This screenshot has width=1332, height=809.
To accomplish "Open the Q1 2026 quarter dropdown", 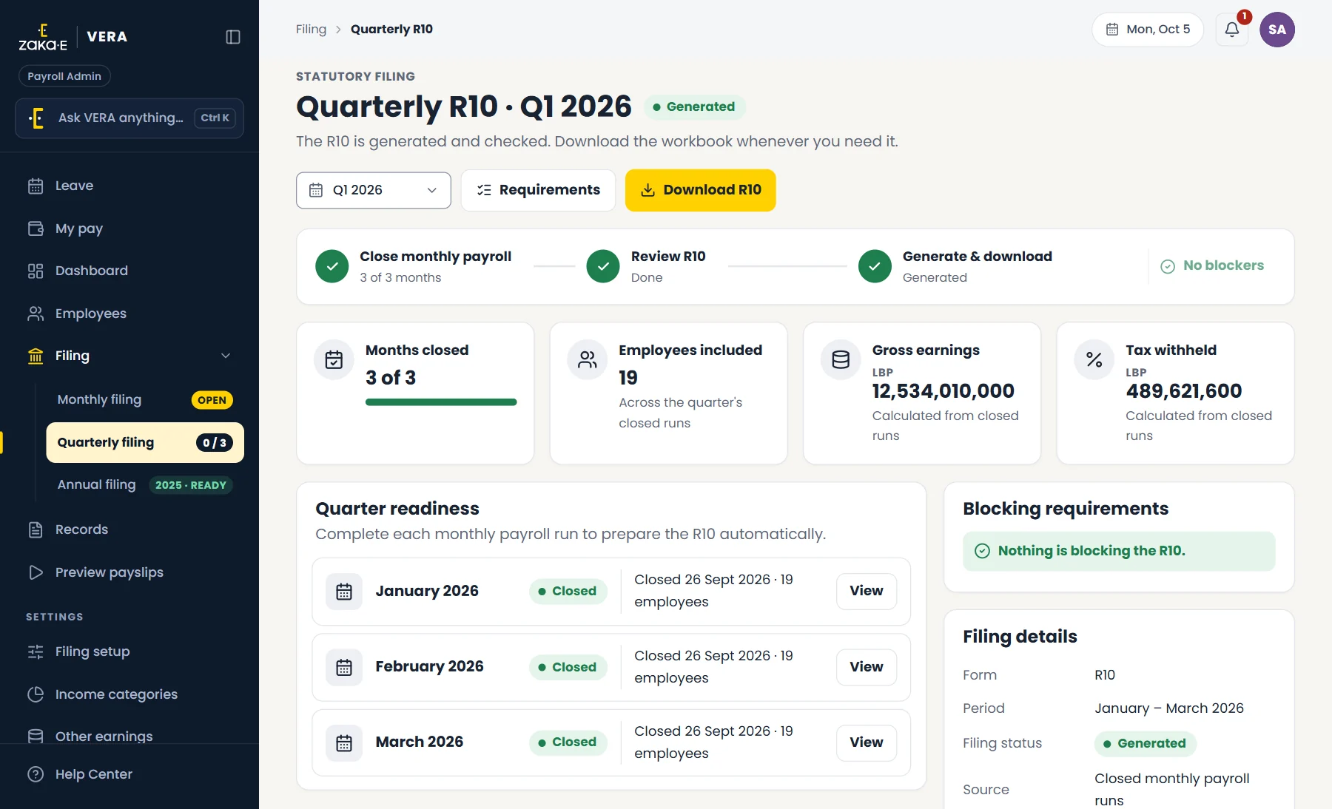I will (374, 190).
